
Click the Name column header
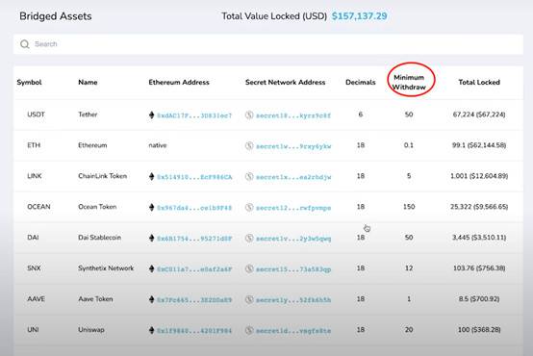click(x=88, y=83)
